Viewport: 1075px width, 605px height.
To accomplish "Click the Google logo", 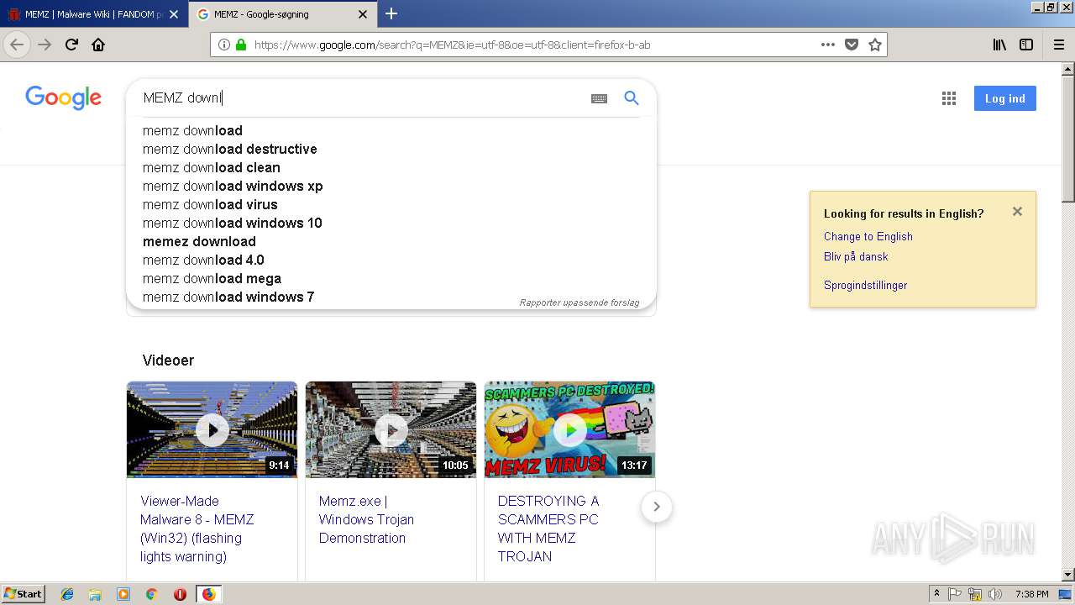I will (x=63, y=98).
